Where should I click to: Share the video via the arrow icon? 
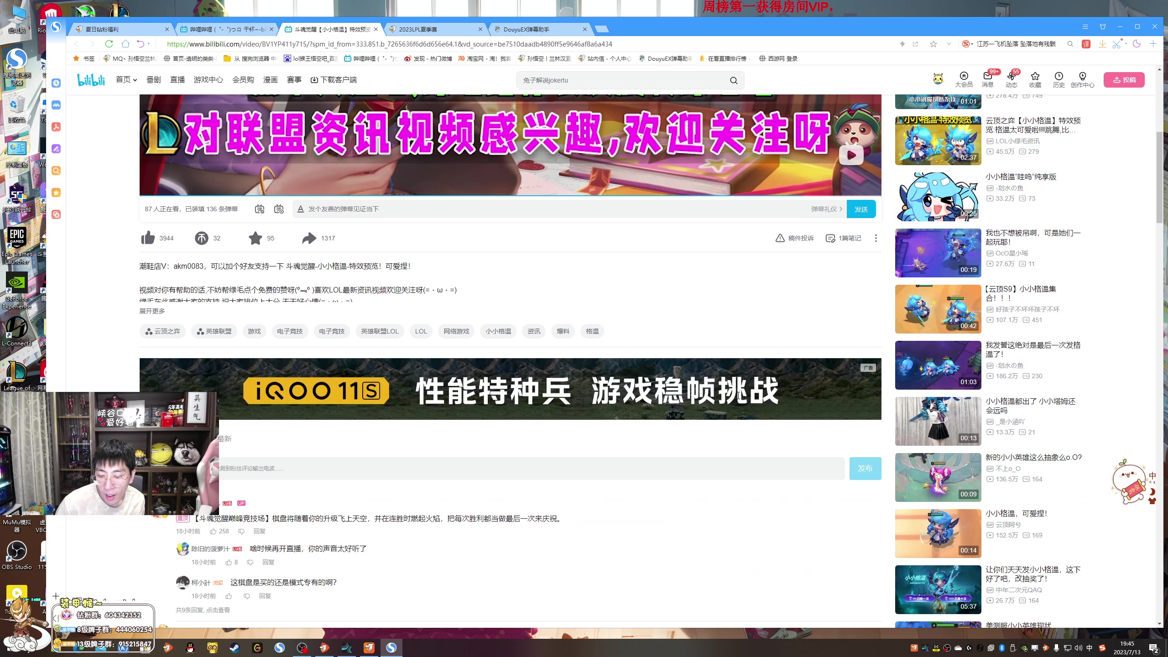pos(309,238)
